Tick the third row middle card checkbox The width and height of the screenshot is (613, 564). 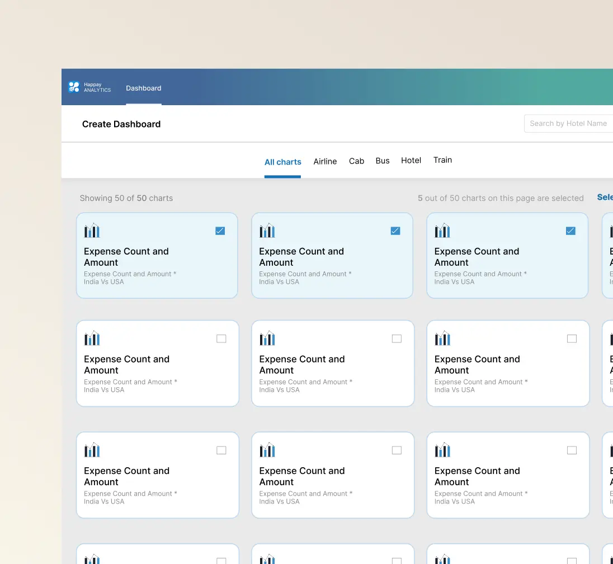coord(397,450)
